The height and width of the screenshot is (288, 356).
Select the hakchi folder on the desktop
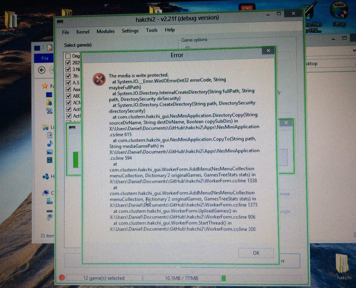tap(344, 267)
